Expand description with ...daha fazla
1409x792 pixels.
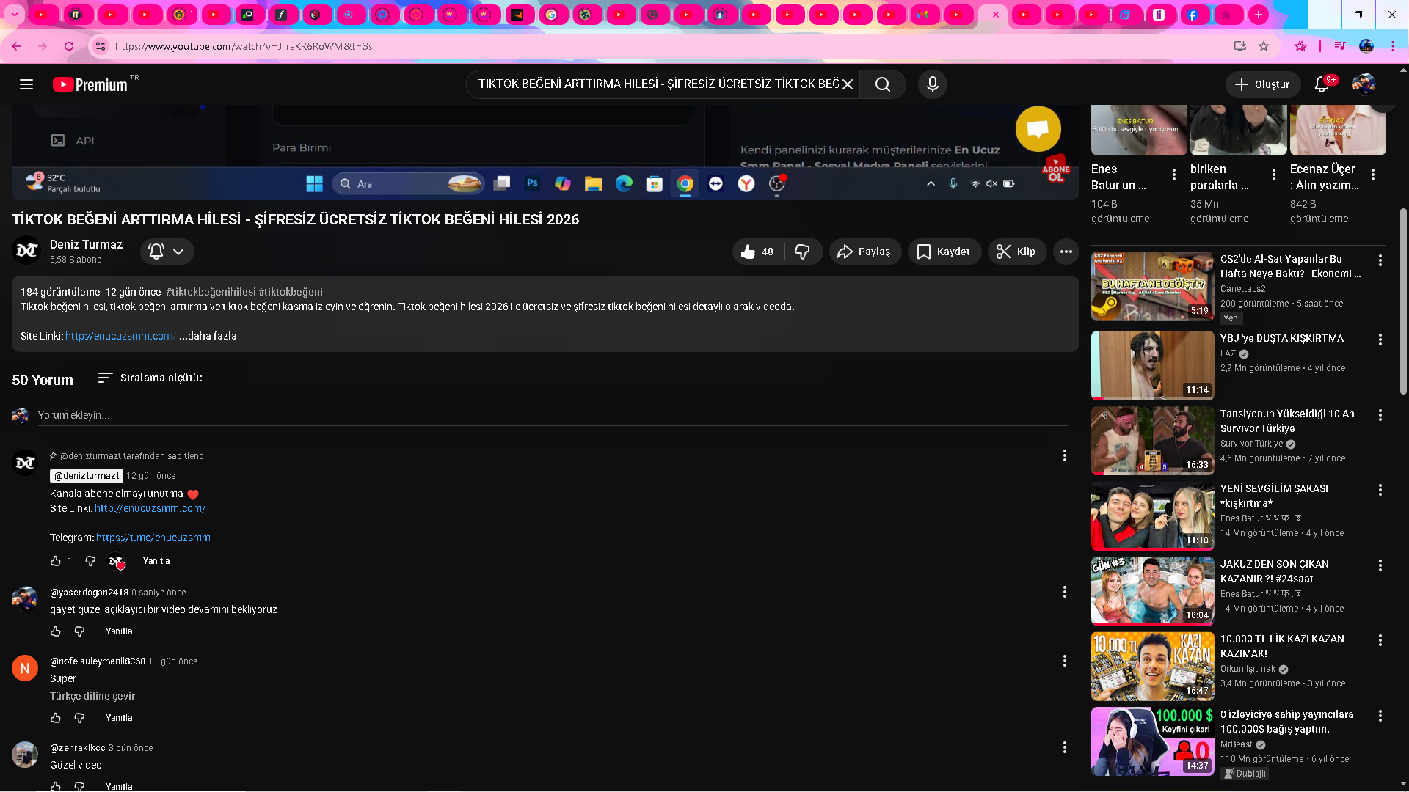click(208, 336)
